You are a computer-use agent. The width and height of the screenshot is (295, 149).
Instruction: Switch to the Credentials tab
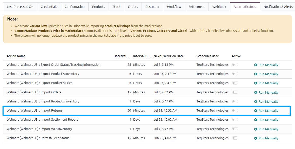click(x=49, y=7)
